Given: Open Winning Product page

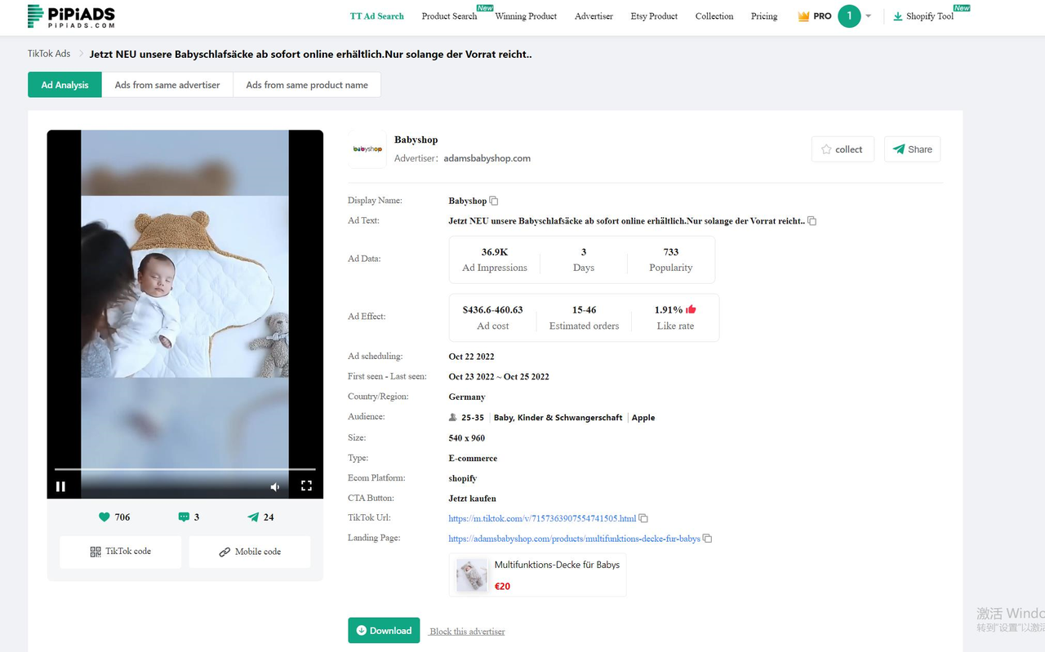Looking at the screenshot, I should pos(526,16).
